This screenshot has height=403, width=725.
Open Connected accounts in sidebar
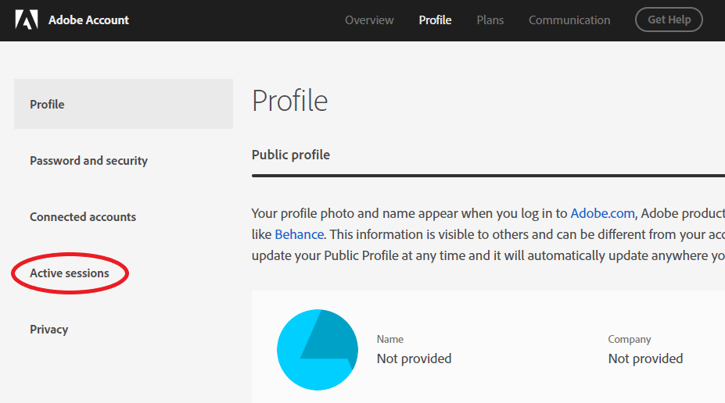[x=83, y=217]
